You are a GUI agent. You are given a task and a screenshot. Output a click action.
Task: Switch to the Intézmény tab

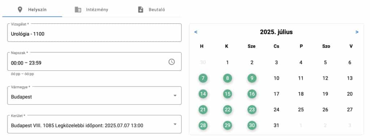pyautogui.click(x=91, y=10)
